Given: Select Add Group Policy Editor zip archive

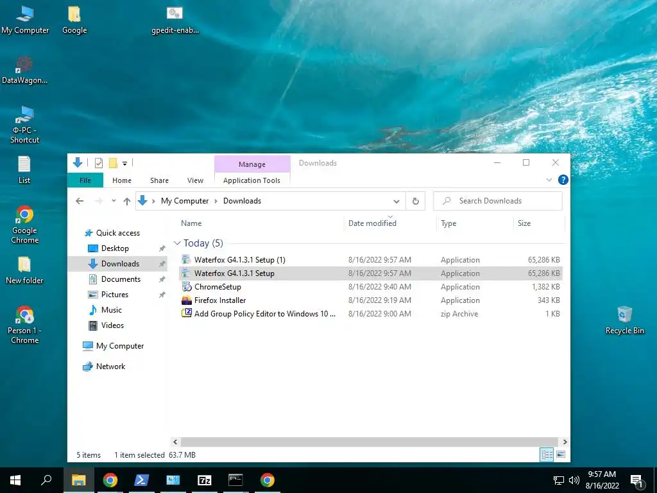Looking at the screenshot, I should tap(371, 313).
